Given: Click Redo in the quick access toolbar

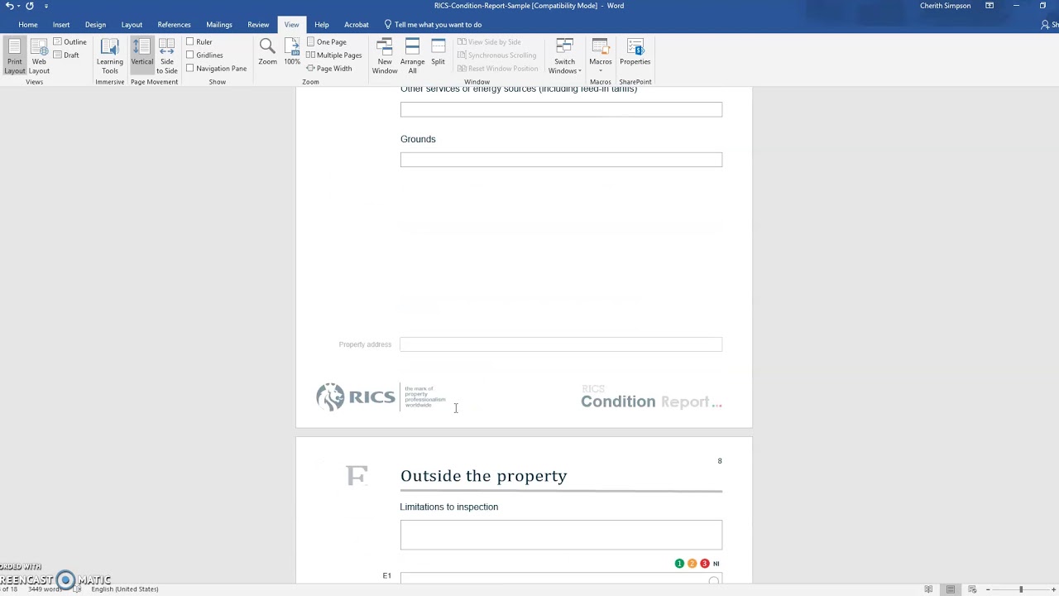Looking at the screenshot, I should pyautogui.click(x=30, y=6).
